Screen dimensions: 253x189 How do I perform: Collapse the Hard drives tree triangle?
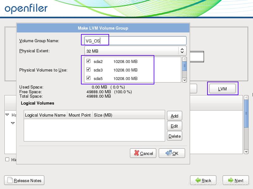pos(7,115)
